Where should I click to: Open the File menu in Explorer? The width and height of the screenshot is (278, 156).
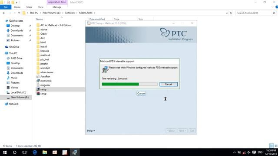click(x=6, y=7)
